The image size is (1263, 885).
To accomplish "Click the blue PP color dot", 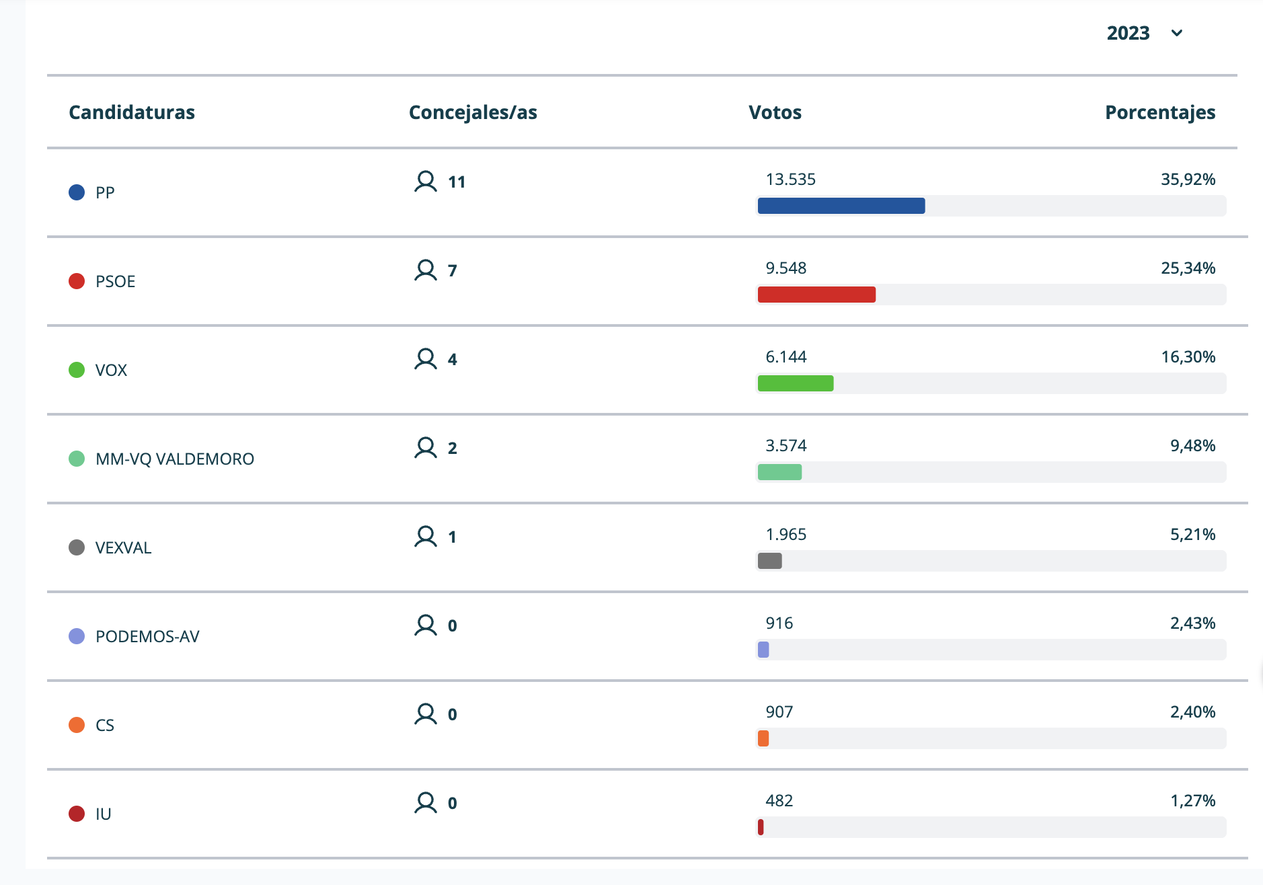I will tap(77, 192).
